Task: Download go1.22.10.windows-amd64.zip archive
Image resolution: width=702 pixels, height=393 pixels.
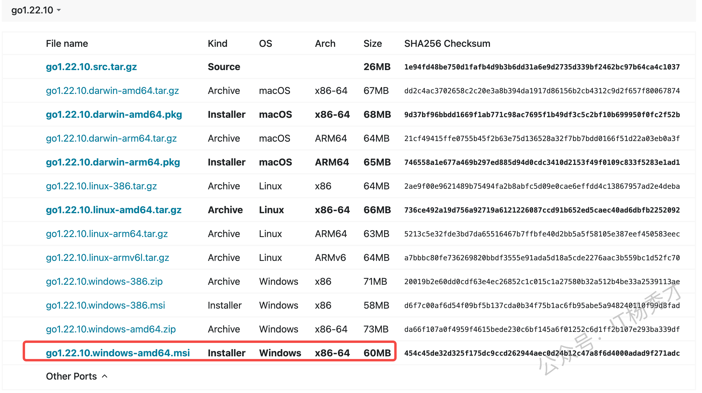Action: point(111,329)
